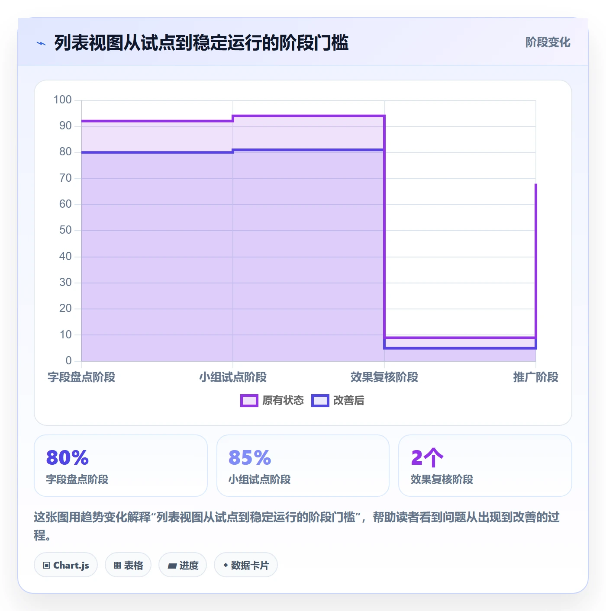
Task: Click the 推广阶段 x-axis label
Action: coord(536,377)
